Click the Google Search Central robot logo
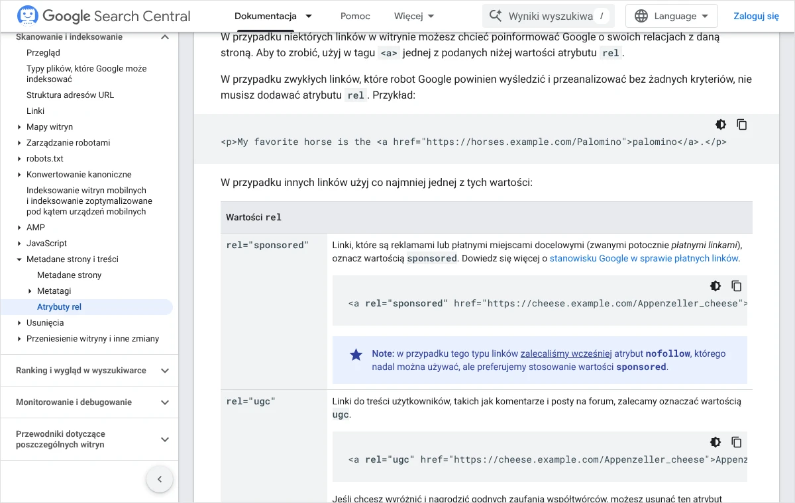Screen dimensions: 795x503 click(x=27, y=16)
